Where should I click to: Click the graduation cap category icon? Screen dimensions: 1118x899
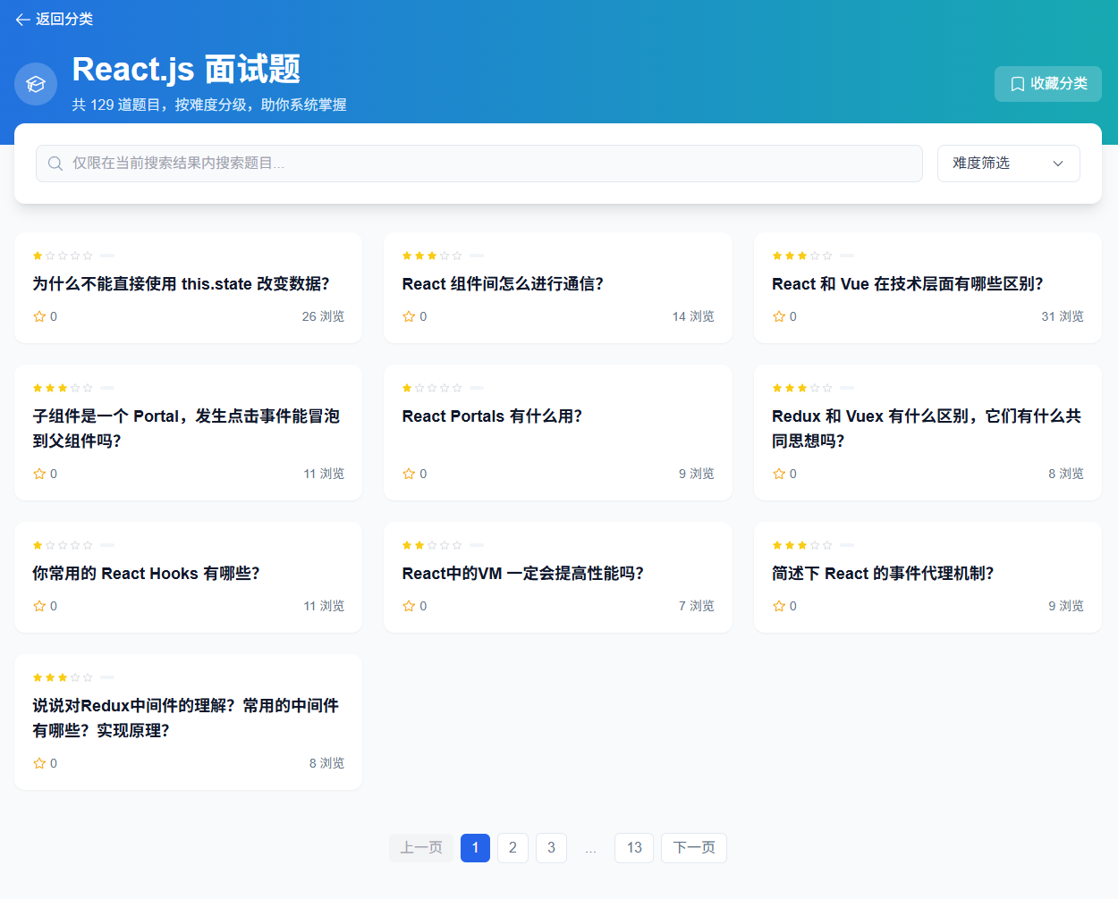36,84
